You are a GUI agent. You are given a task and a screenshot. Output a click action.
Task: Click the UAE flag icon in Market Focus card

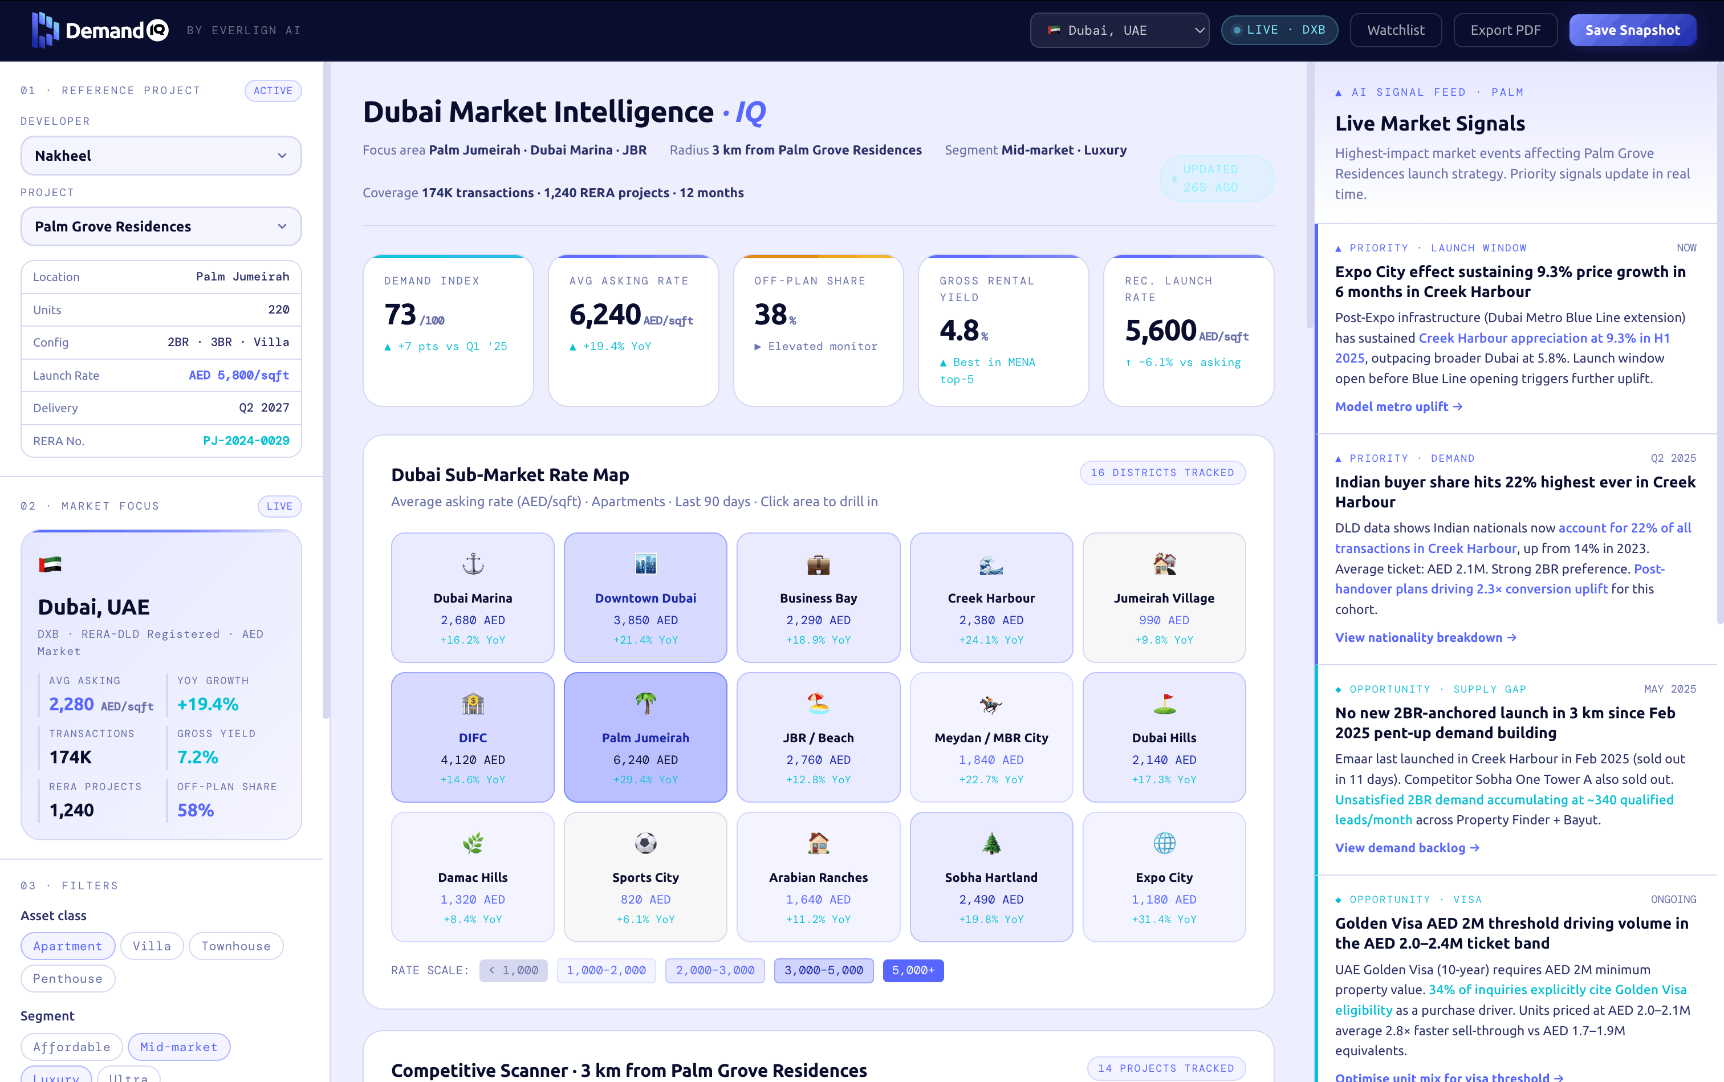(50, 564)
